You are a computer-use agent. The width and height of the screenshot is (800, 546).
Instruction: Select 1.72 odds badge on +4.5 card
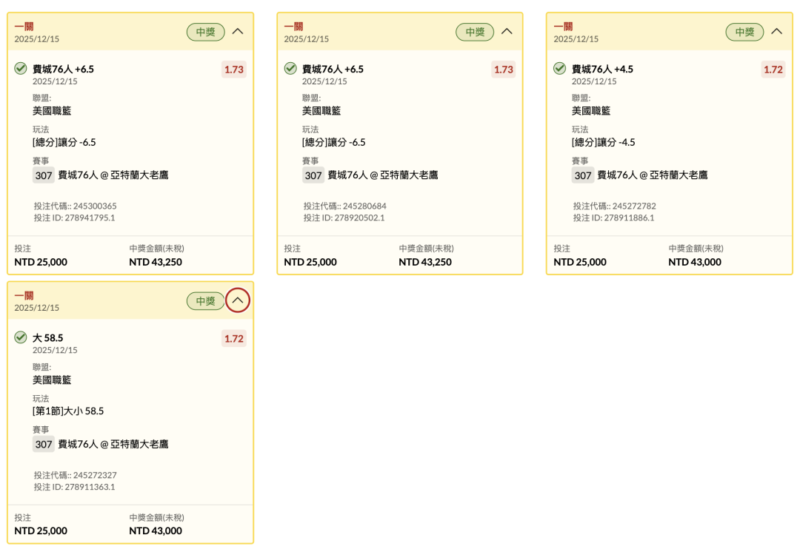coord(773,70)
